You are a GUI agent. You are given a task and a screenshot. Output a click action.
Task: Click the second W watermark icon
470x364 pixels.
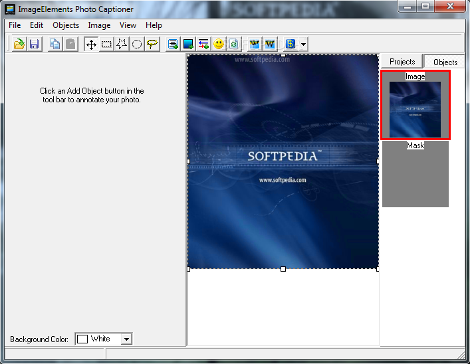[x=270, y=45]
